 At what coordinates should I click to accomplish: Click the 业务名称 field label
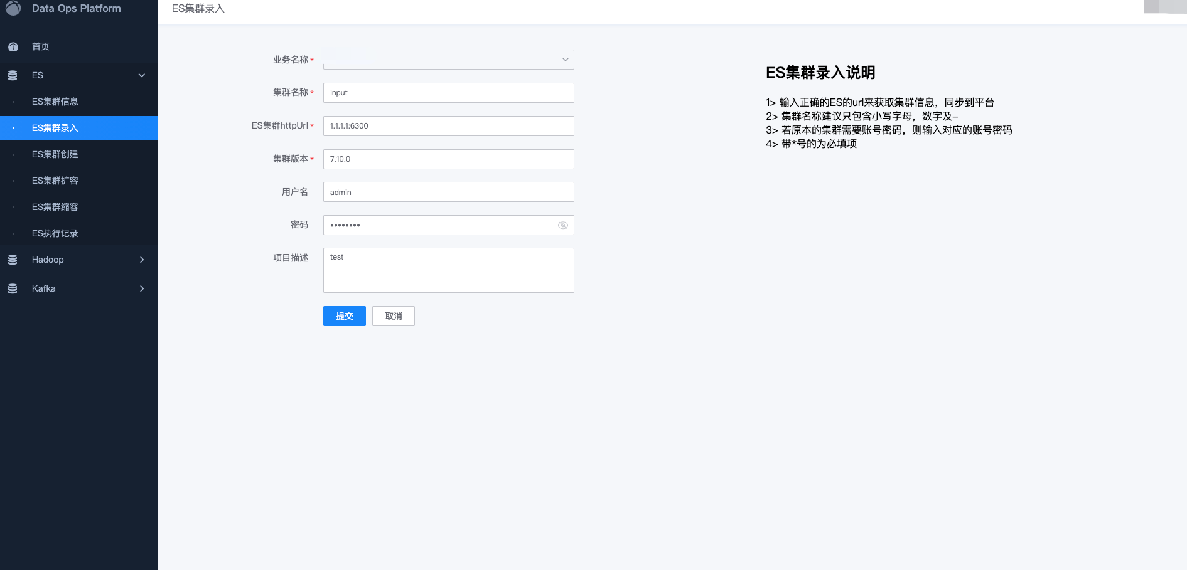pos(291,60)
